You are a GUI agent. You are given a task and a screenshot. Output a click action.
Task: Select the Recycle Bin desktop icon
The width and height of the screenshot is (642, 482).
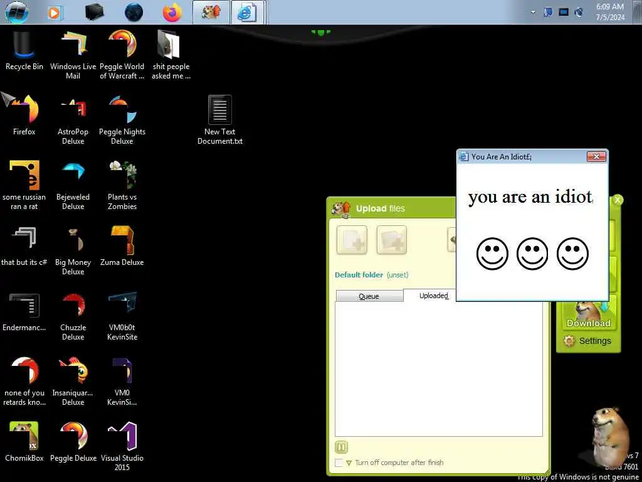[24, 50]
